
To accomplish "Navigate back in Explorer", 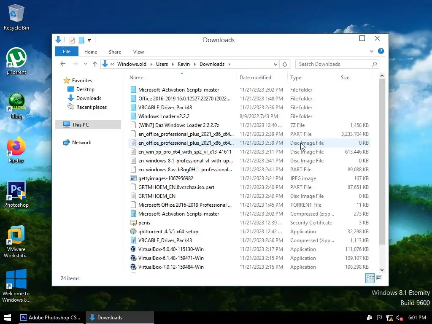I will 63,64.
